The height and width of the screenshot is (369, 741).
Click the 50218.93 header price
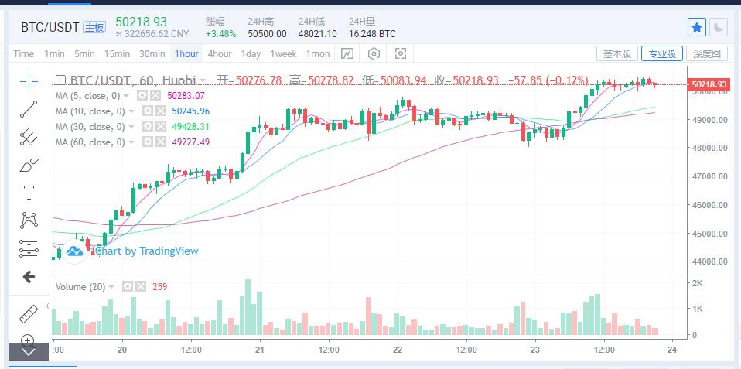[x=142, y=22]
